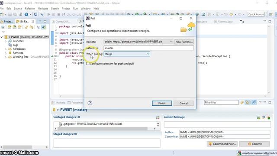Click the New wizard toolbar icon
This screenshot has width=277, height=156.
point(2,14)
